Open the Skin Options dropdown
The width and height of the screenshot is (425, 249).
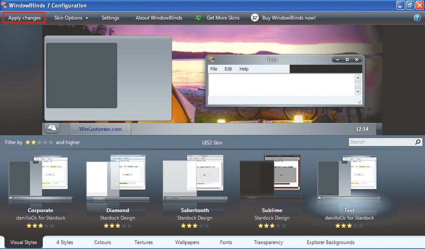click(x=71, y=18)
